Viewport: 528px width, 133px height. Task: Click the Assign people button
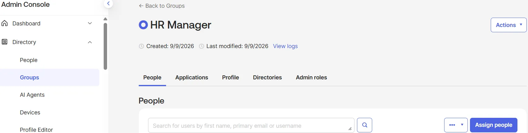(494, 125)
